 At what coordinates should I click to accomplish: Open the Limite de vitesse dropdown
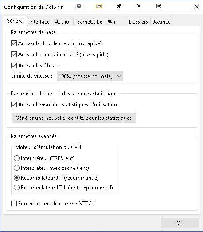coord(90,76)
